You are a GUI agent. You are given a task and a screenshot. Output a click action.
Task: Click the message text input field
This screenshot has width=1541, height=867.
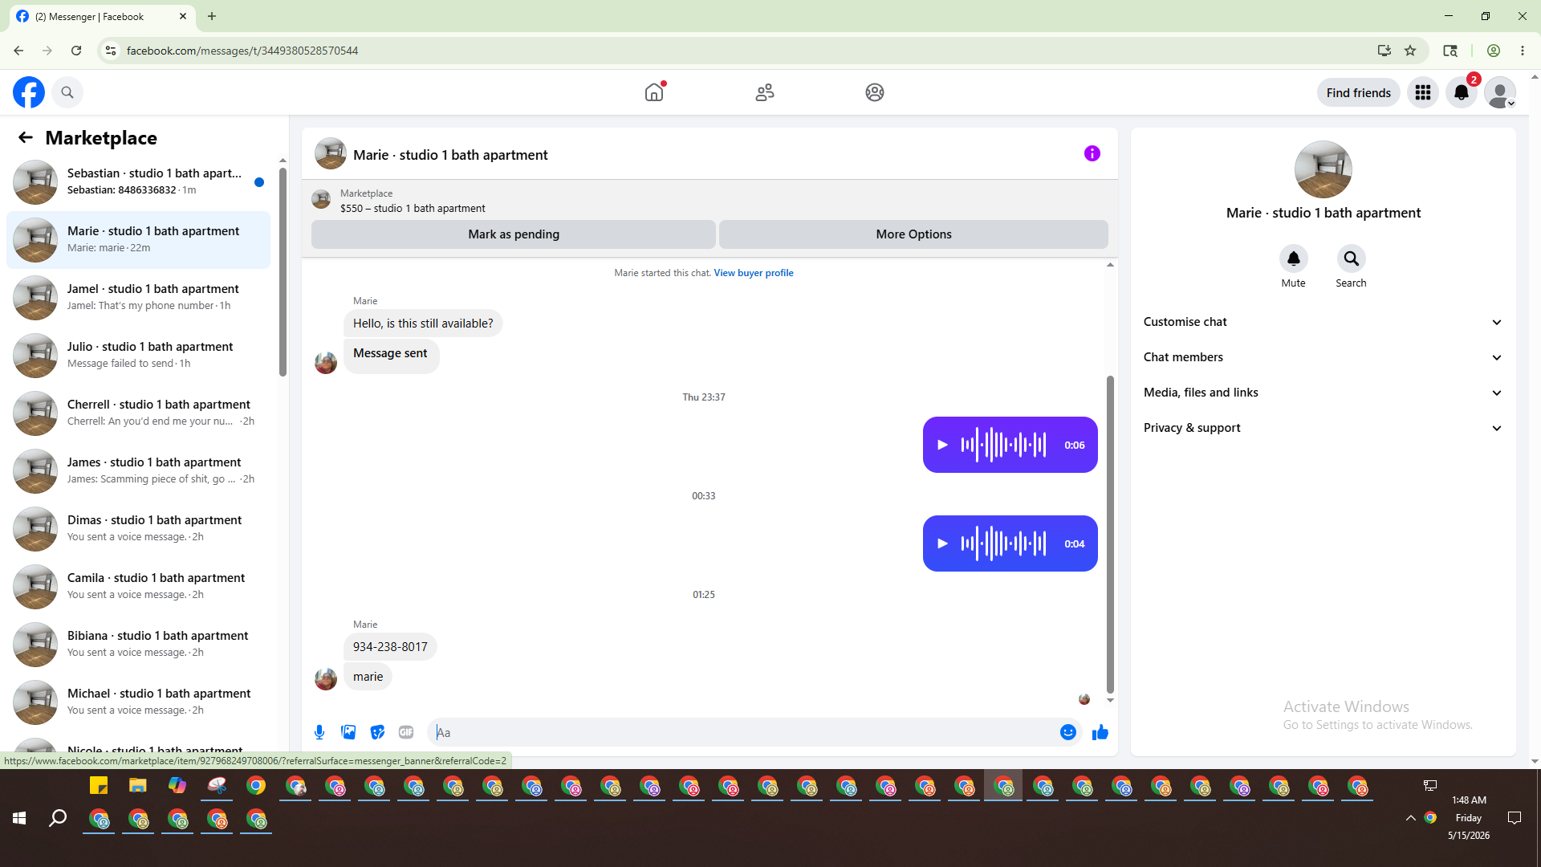tap(742, 732)
